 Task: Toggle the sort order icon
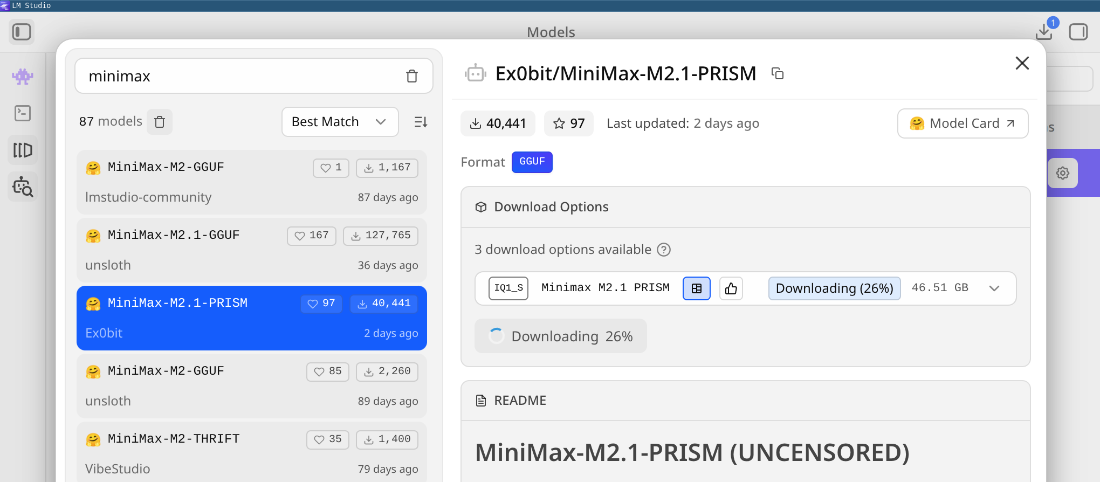click(421, 122)
